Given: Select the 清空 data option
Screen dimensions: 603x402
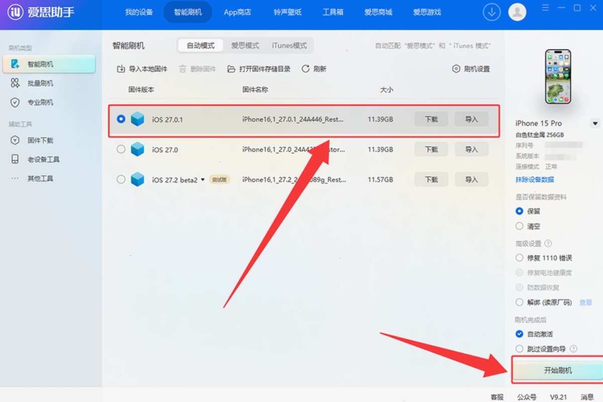Looking at the screenshot, I should click(x=520, y=226).
